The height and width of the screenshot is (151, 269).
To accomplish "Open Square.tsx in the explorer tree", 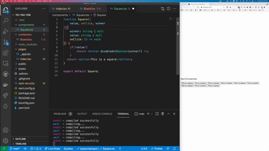I will [26, 30].
